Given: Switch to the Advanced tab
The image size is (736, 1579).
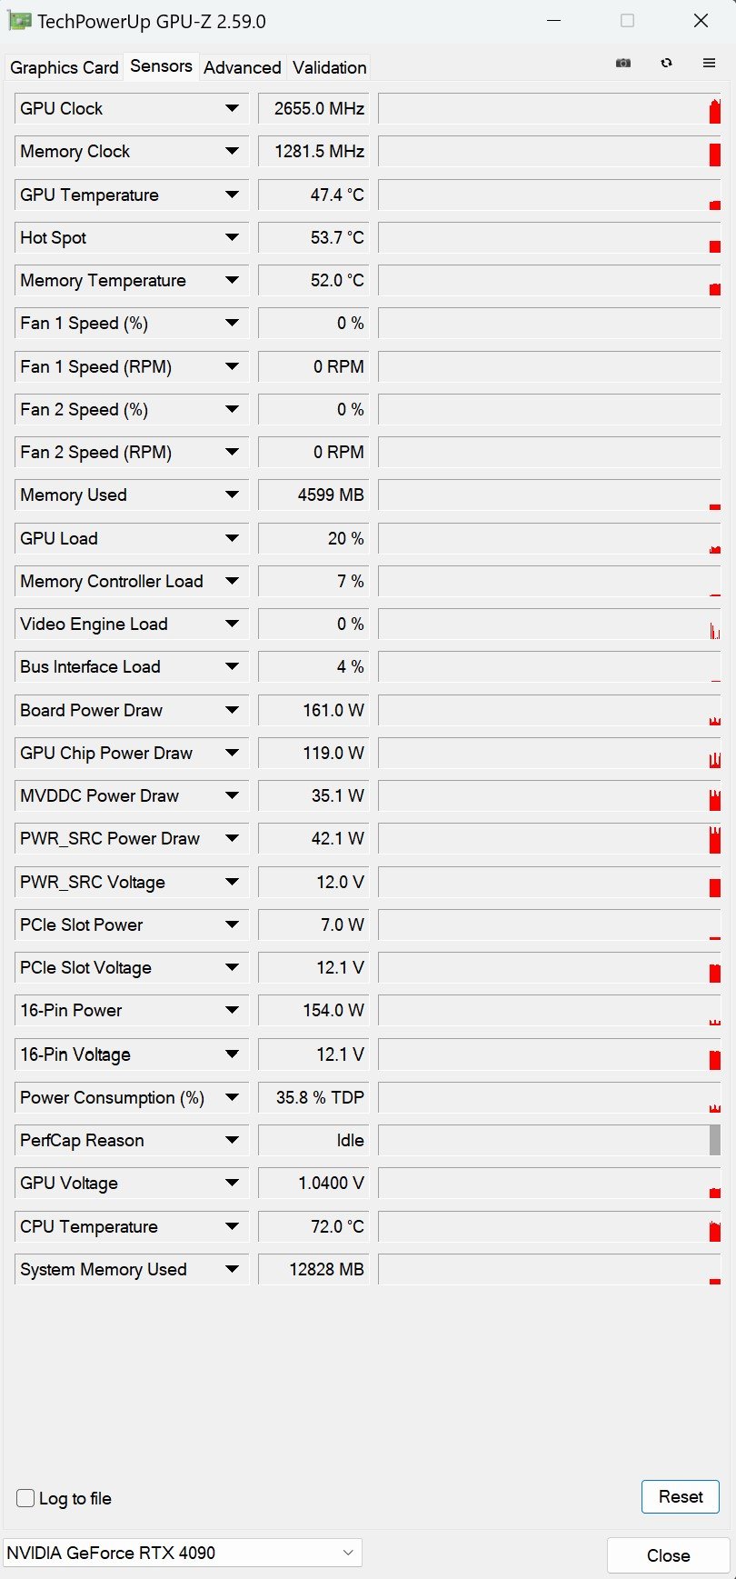Looking at the screenshot, I should 242,67.
